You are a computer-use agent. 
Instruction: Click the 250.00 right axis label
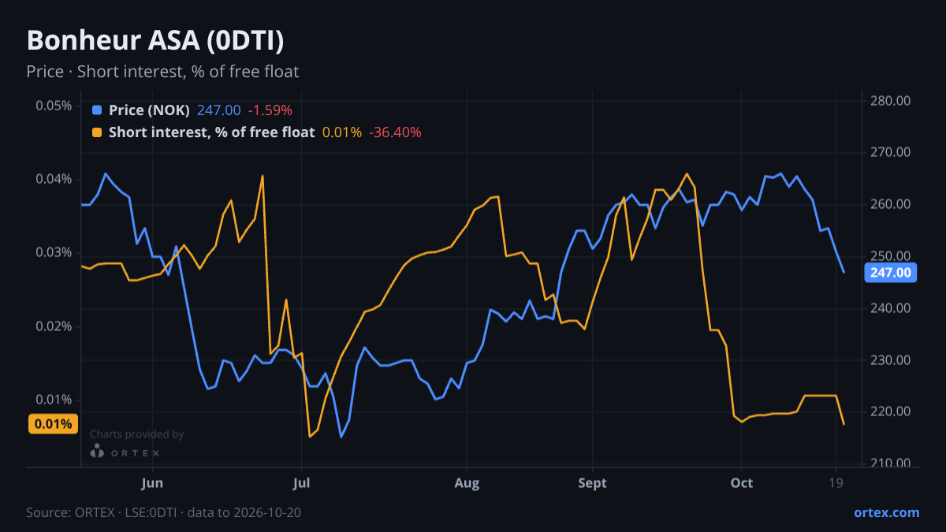[892, 256]
